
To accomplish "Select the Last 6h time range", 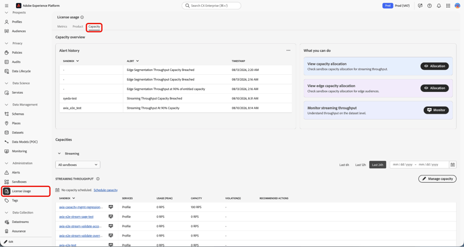I will point(344,165).
